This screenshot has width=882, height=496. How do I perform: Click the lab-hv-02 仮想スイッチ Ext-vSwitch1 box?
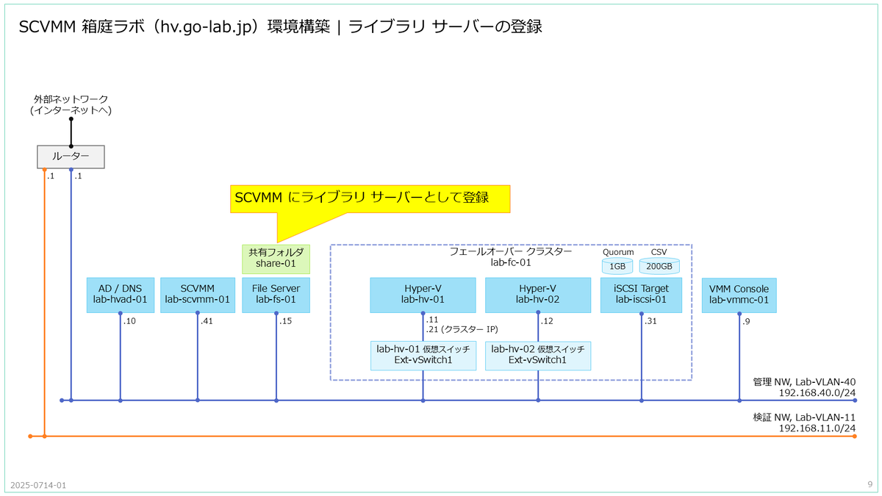[538, 355]
